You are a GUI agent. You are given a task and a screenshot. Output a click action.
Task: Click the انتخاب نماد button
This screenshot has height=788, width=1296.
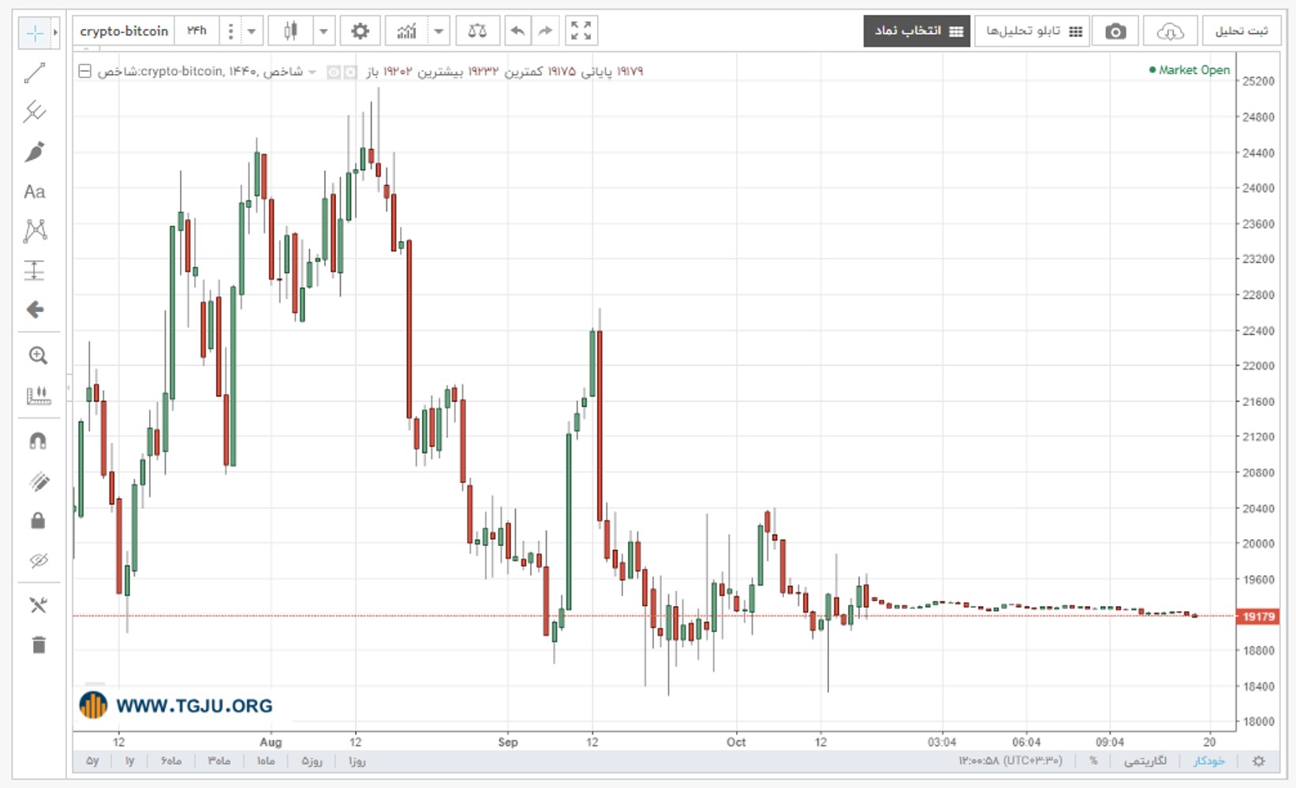917,32
